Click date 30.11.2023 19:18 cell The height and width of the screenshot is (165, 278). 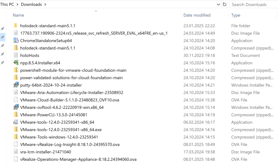click(199, 55)
